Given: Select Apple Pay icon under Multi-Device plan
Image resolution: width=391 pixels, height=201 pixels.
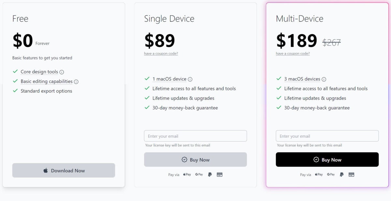Looking at the screenshot, I should (319, 175).
